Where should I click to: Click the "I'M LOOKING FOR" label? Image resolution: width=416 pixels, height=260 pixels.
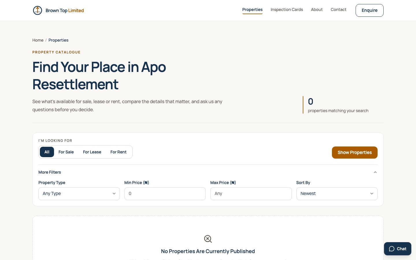[x=55, y=141]
